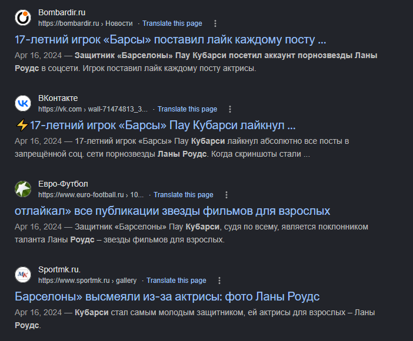Click the Евро-Футбол site name

(63, 184)
